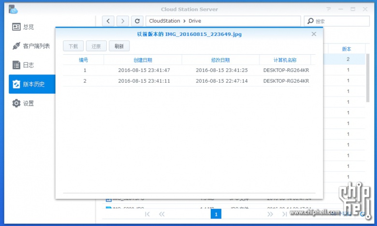Open the 客户端列表 client list section
377x226 pixels.
(x=32, y=45)
